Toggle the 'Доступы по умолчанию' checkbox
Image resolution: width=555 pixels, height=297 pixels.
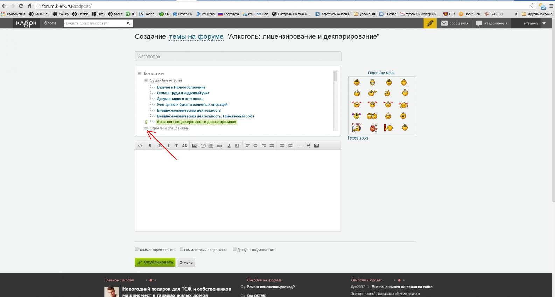(234, 249)
